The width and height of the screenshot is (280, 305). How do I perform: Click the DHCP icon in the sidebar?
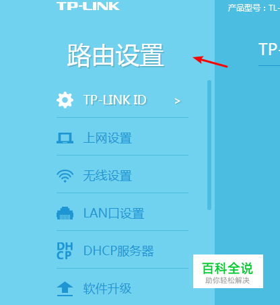tap(65, 251)
